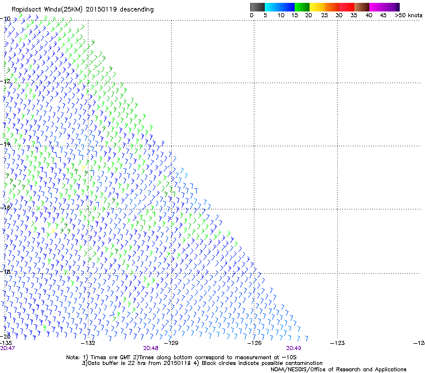Screen dimensions: 425x373
Task: Pick the red 30-35 knots legend segment
Action: click(x=347, y=7)
